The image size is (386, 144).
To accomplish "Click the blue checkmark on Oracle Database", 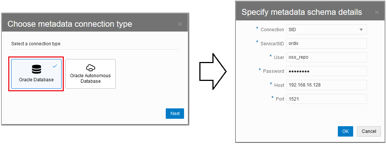I will pyautogui.click(x=55, y=66).
